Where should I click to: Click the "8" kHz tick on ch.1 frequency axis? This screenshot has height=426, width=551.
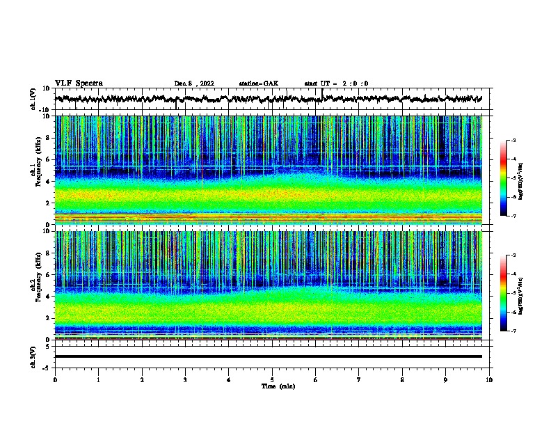(49, 138)
